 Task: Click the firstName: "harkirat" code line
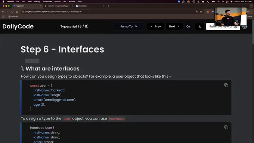(x=49, y=90)
